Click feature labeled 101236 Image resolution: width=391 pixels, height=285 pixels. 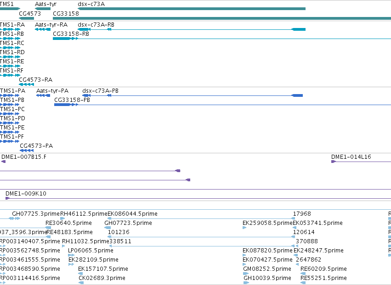119,232
